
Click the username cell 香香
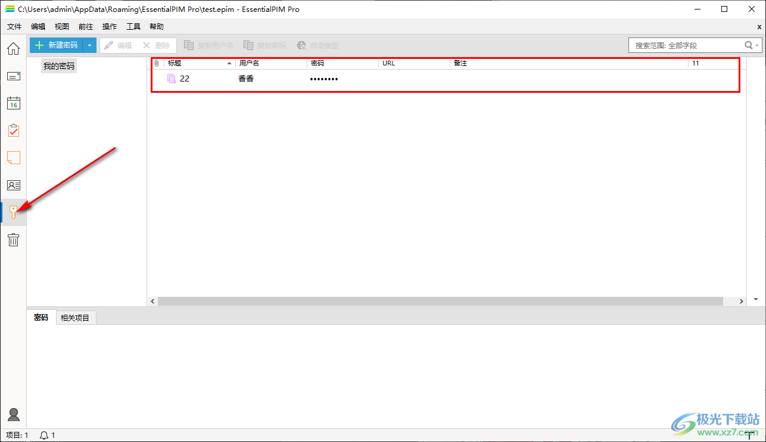pyautogui.click(x=246, y=79)
